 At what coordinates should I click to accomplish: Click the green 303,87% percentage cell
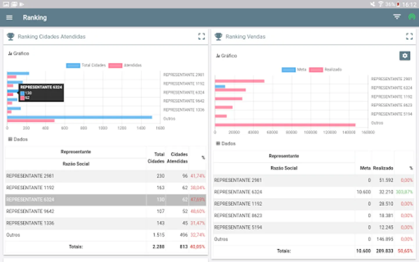(404, 192)
